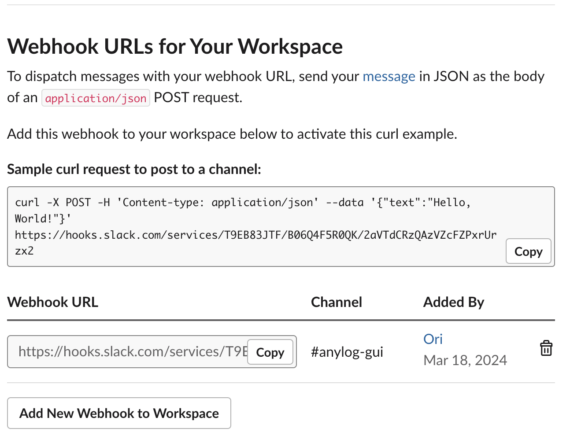
Task: Click the 'Webhook URLs for Your Workspace' heading
Action: tap(175, 46)
